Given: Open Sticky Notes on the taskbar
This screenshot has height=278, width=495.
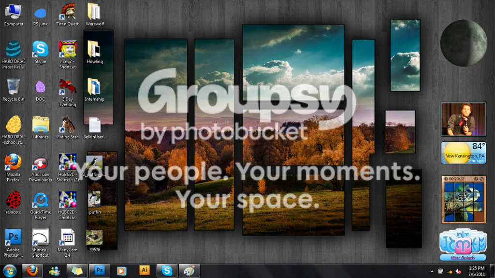Looking at the screenshot, I should (77, 271).
